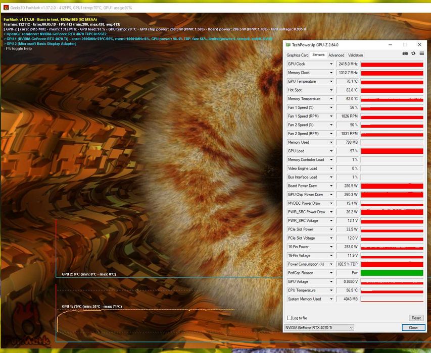Expand the PerfCap Reason dropdown
This screenshot has width=431, height=353.
[x=331, y=273]
